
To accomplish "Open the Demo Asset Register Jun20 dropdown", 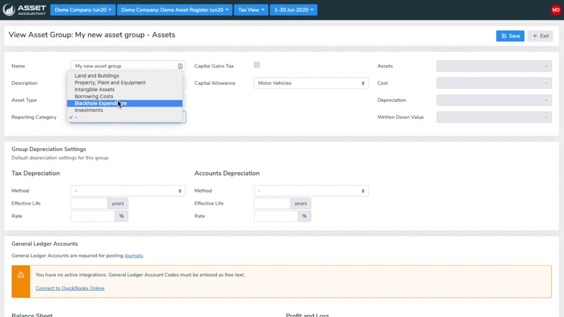I will click(174, 10).
